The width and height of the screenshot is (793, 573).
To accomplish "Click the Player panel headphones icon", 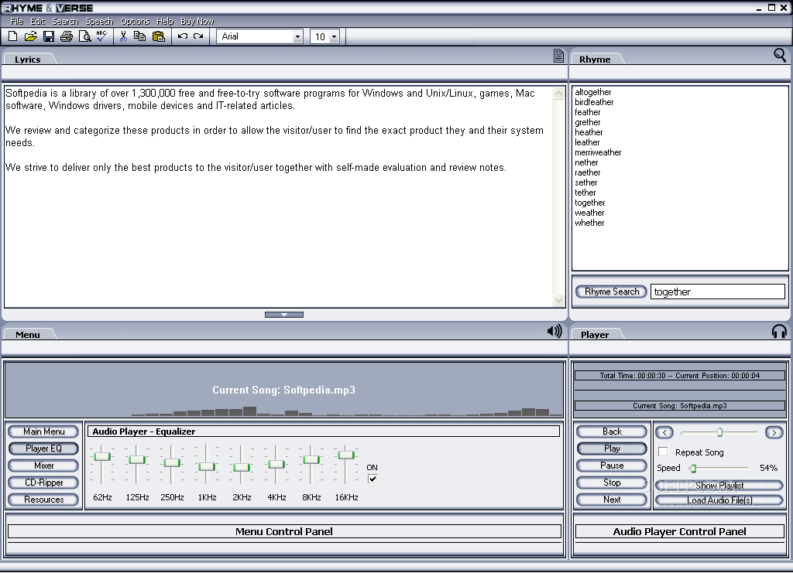I will [x=779, y=331].
